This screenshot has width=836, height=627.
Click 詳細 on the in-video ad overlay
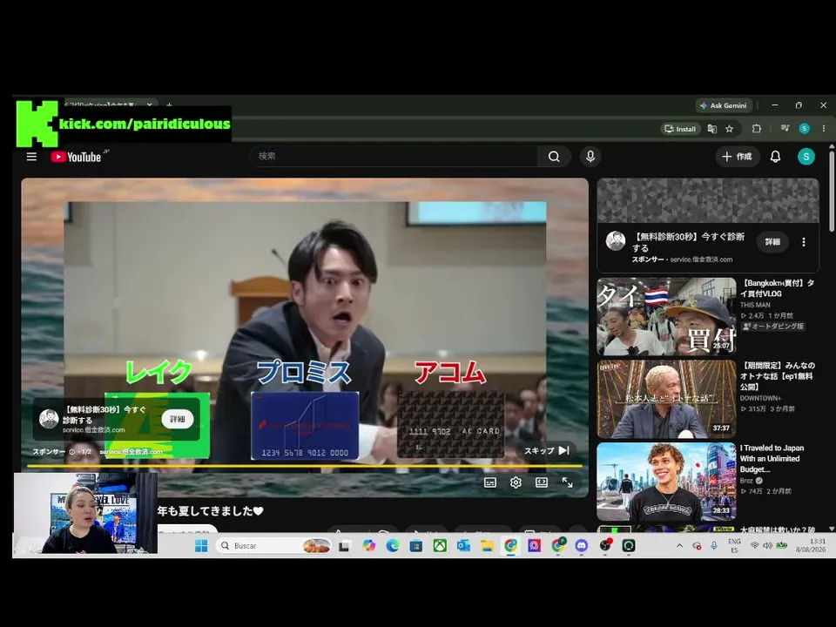point(177,419)
